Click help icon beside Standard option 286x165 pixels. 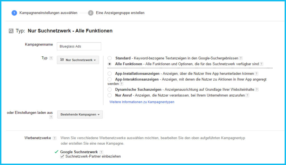click(x=241, y=58)
